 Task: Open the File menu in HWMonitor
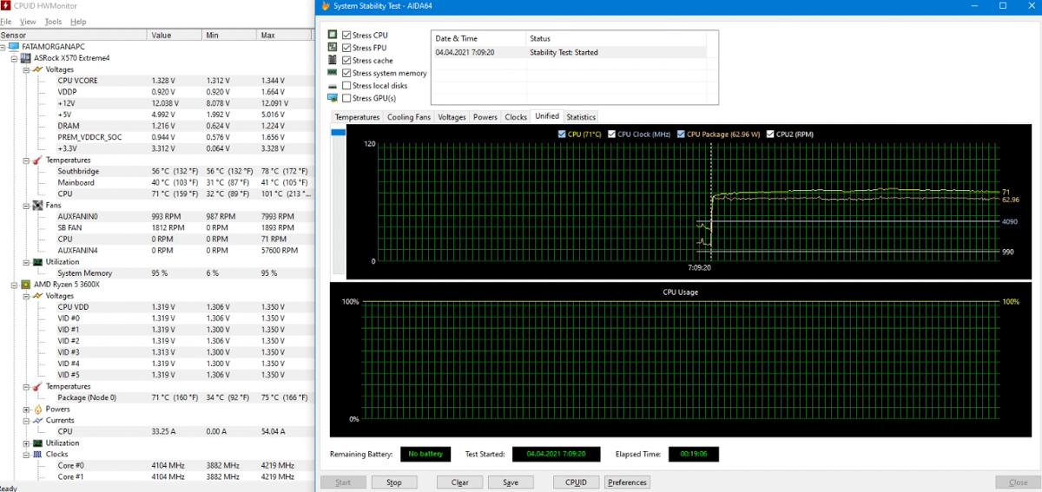[x=6, y=21]
